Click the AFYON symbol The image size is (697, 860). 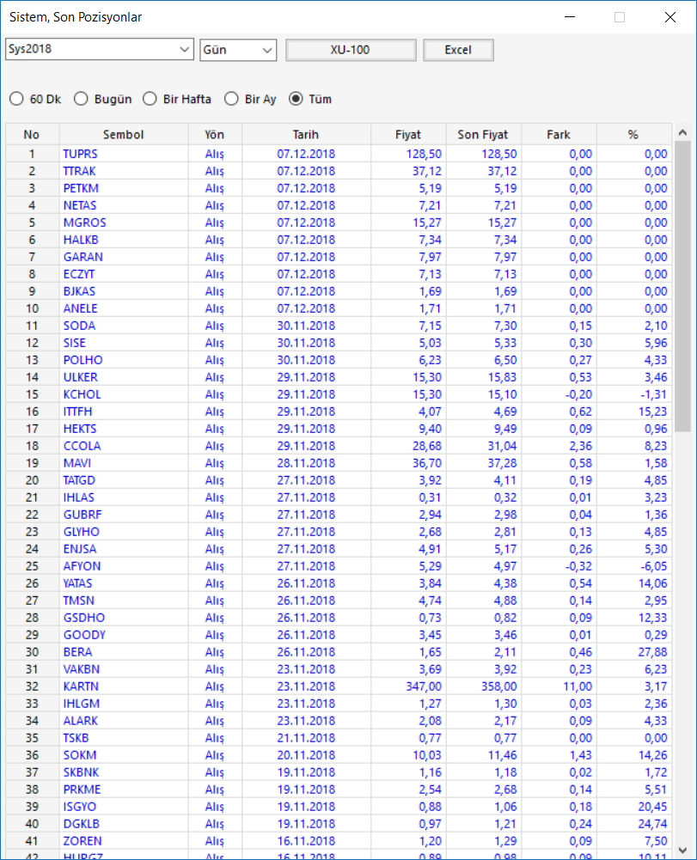click(x=82, y=566)
